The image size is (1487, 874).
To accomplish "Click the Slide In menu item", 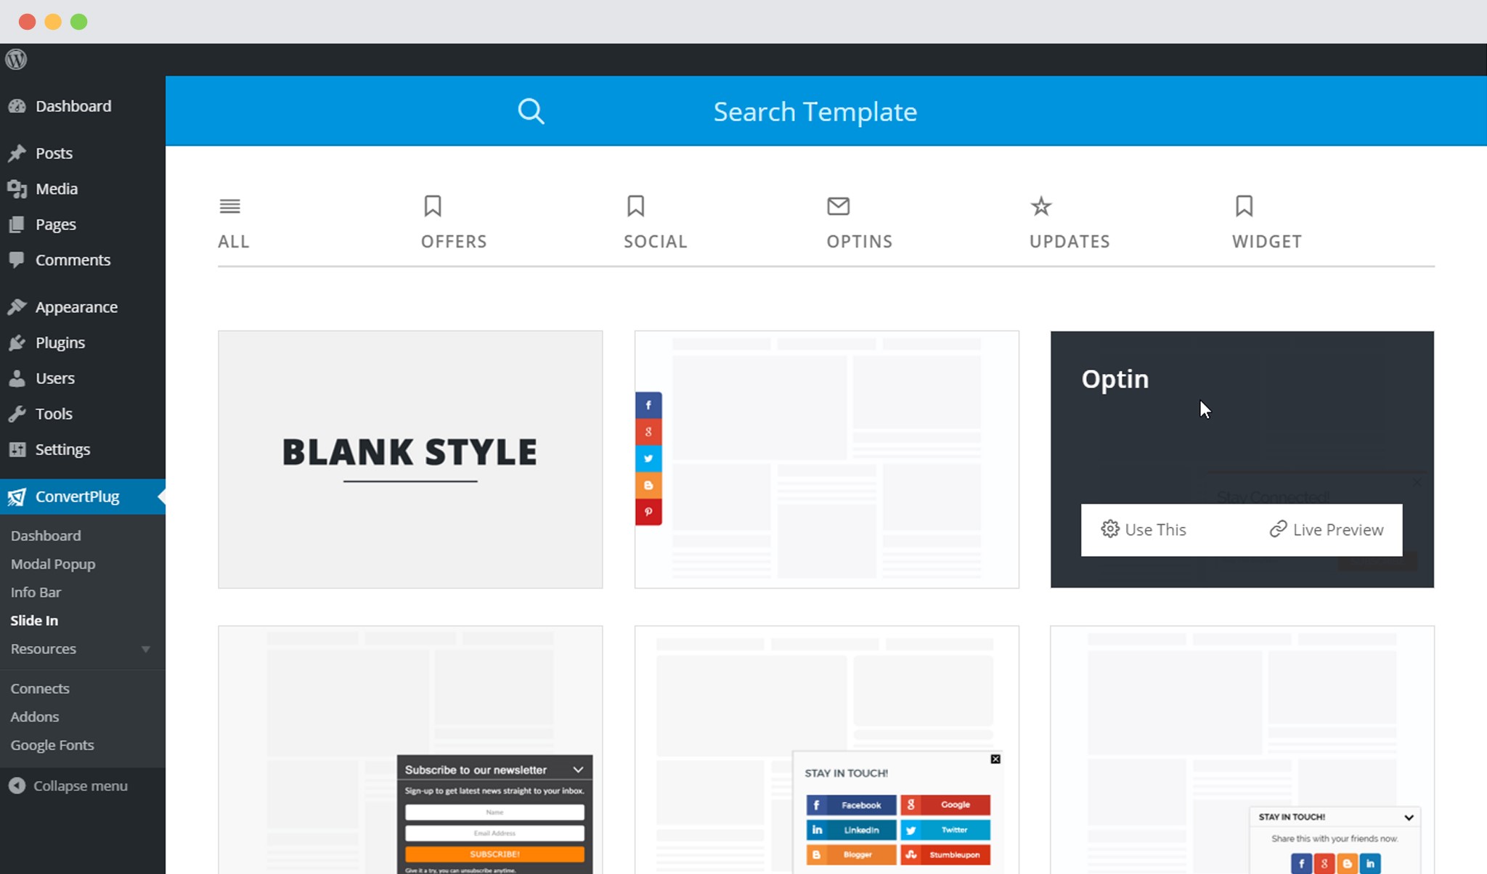I will (x=33, y=619).
